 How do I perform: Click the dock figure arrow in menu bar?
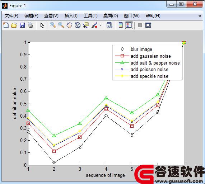tap(200, 16)
